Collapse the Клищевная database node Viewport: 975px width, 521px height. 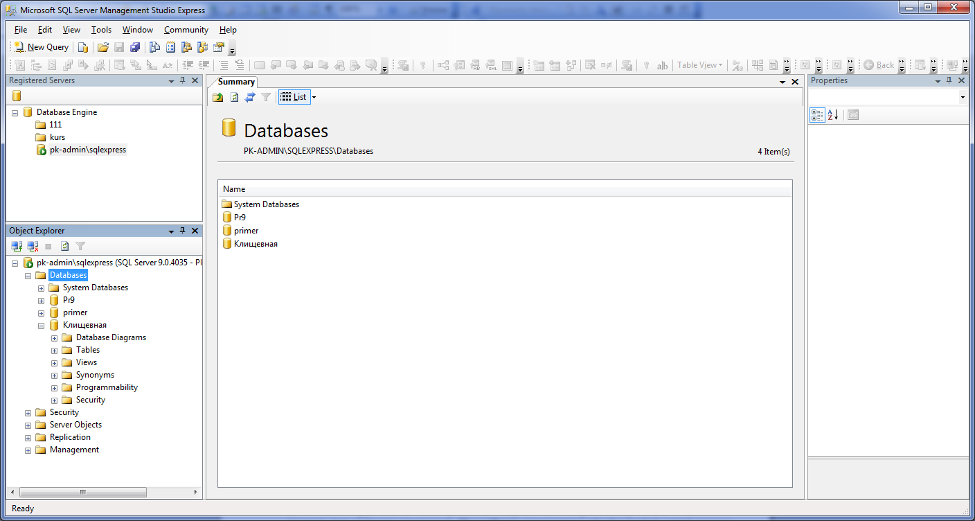(42, 326)
